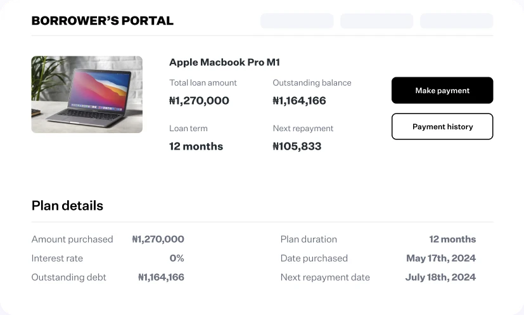Viewport: 524px width, 315px height.
Task: Click the Outstanding debt ₦1,164,166 value
Action: pyautogui.click(x=161, y=277)
